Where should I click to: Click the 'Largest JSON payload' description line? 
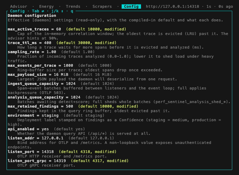point(97,79)
